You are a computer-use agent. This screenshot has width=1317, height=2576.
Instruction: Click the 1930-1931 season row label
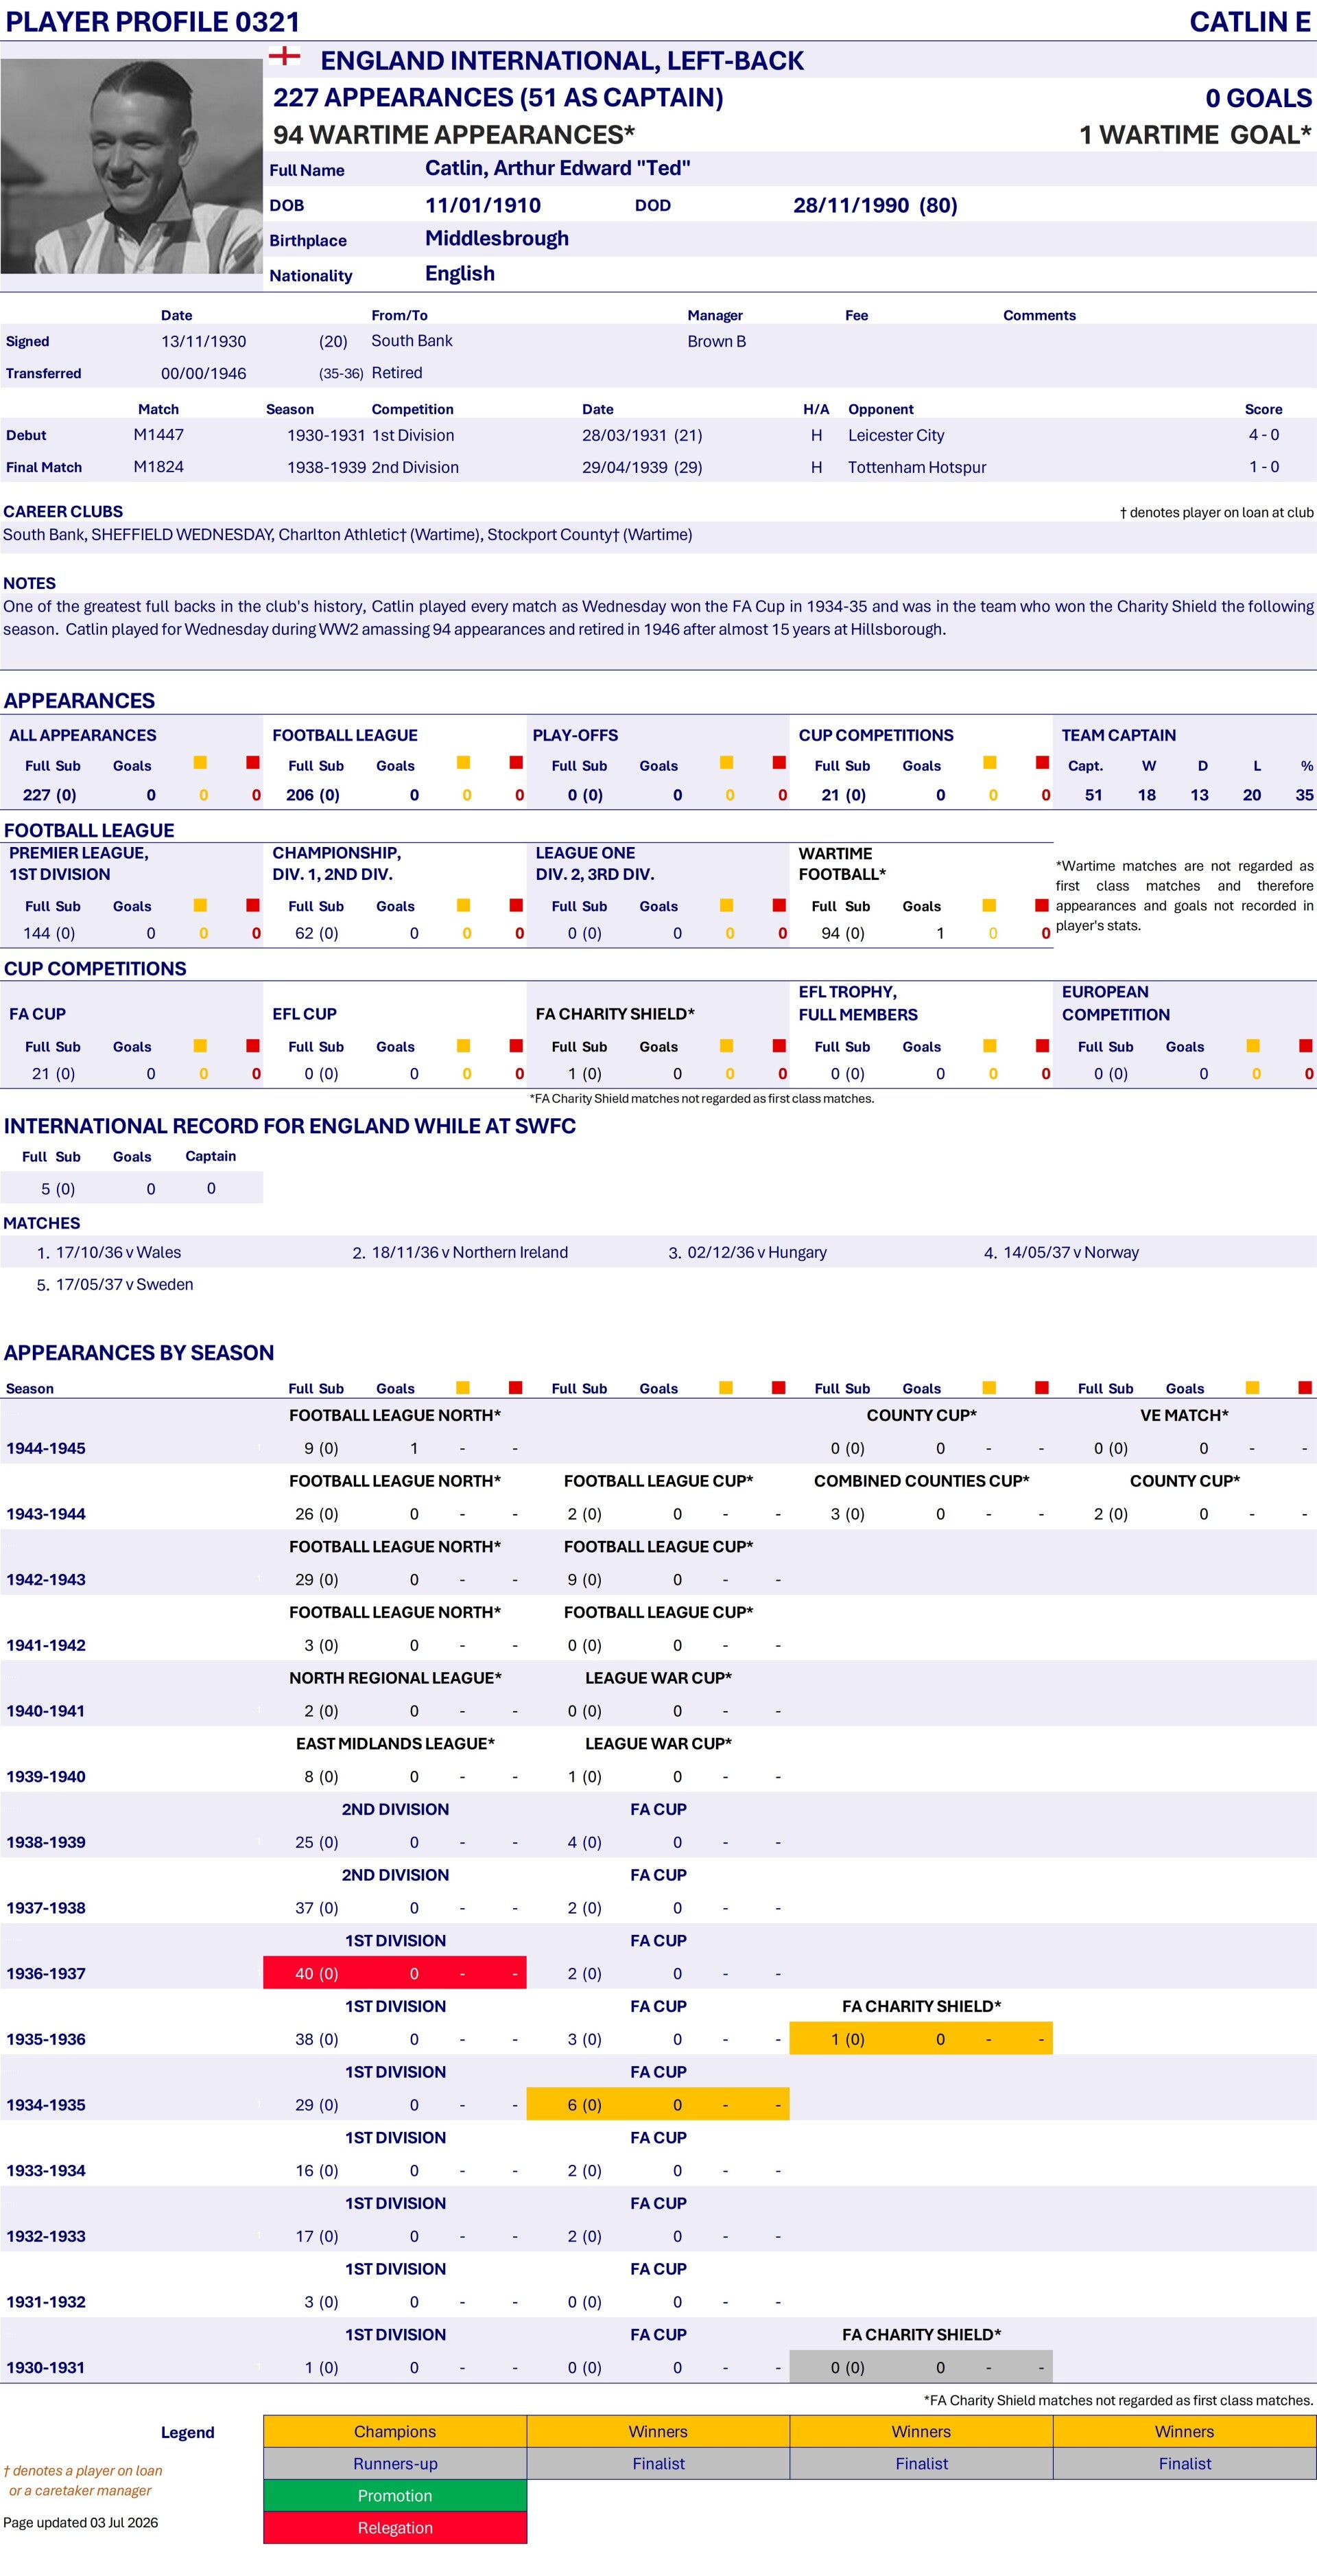point(46,2367)
